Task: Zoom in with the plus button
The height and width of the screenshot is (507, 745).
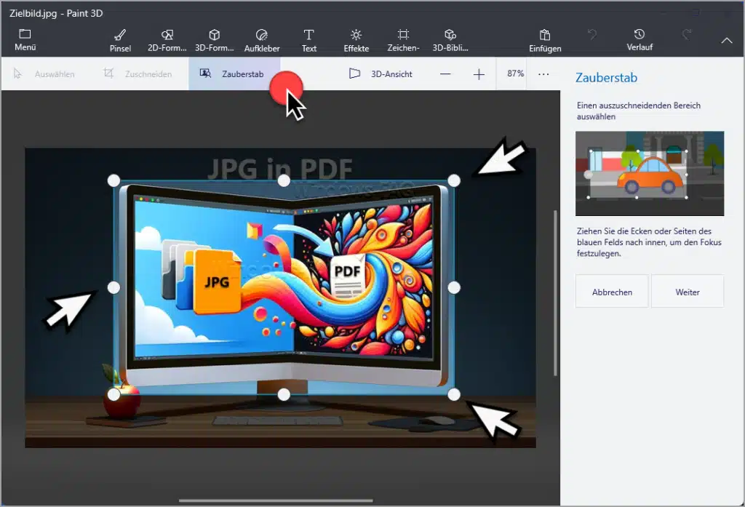Action: tap(479, 74)
